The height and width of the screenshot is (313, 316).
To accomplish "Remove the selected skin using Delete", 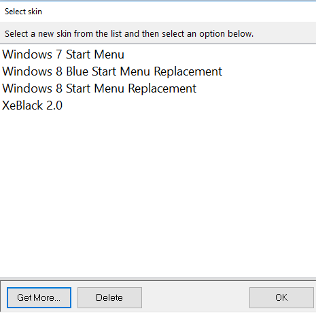I will pos(109,297).
